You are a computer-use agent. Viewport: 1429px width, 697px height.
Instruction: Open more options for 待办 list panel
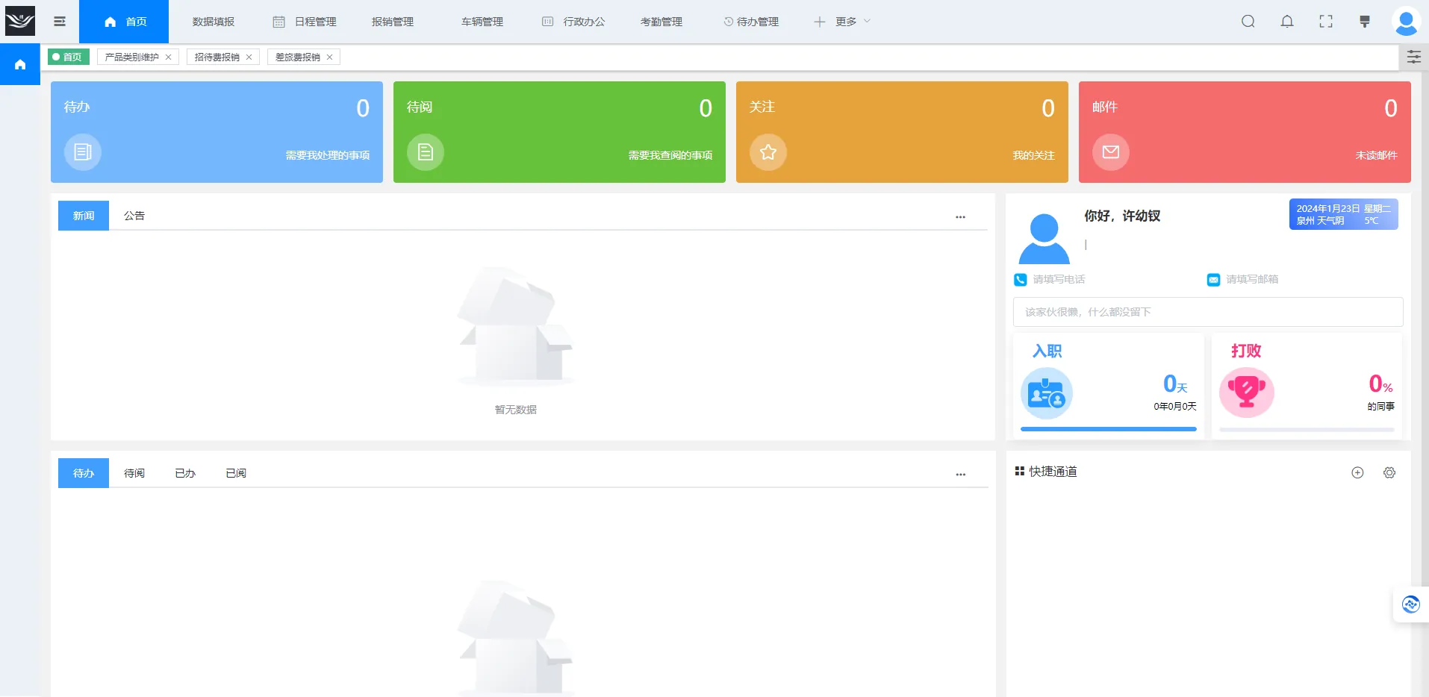[960, 475]
